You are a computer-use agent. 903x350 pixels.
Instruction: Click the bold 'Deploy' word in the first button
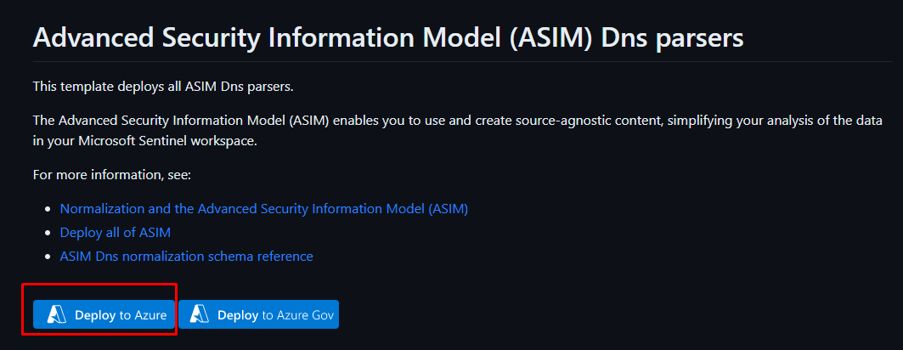click(95, 314)
